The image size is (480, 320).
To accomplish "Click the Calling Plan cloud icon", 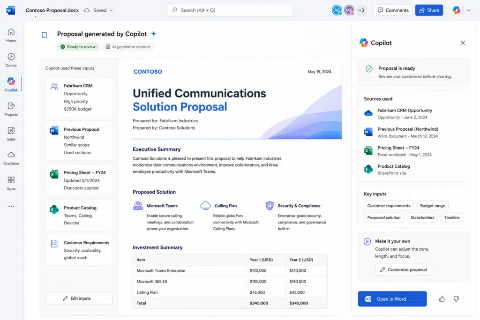I will point(205,206).
